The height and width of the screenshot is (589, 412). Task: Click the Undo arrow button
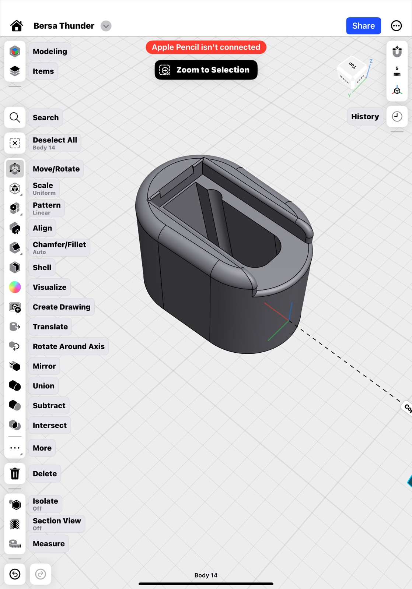click(x=15, y=574)
